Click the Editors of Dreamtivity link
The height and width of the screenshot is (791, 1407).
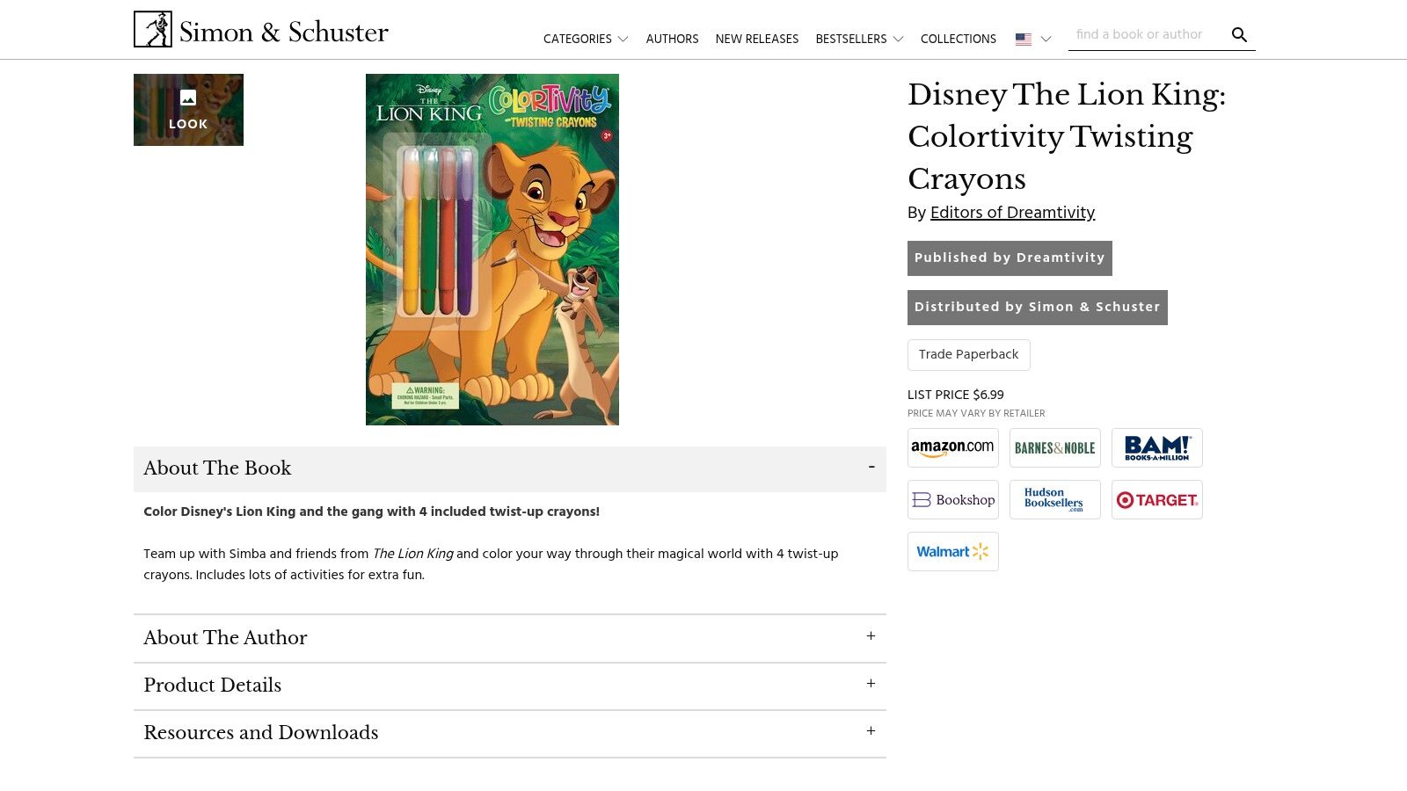(x=1012, y=212)
